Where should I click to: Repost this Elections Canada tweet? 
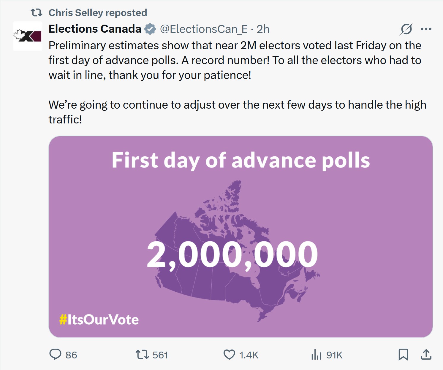point(142,355)
